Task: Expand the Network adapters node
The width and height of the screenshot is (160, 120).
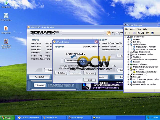Action: pyautogui.click(x=128, y=64)
